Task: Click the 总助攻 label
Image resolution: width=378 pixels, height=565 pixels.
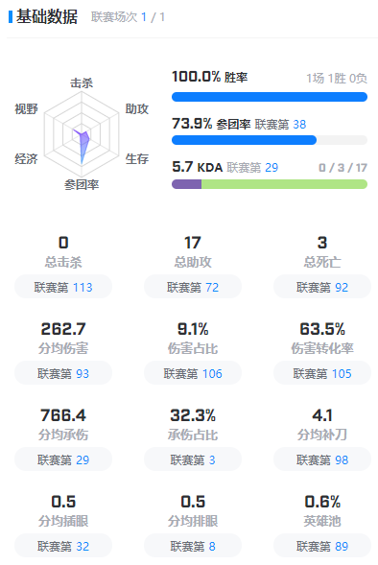Action: click(193, 262)
